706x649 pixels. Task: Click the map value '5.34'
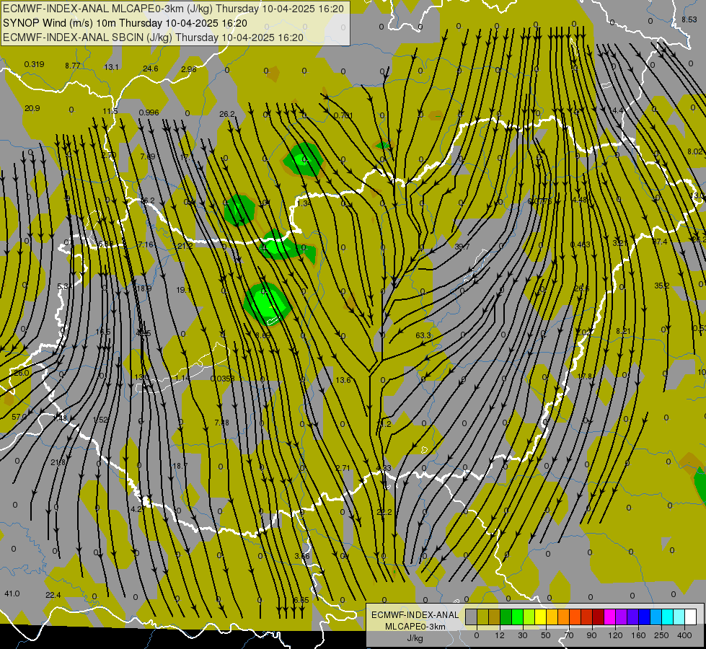pos(65,286)
